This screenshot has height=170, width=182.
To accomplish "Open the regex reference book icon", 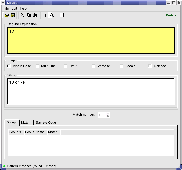I will 62,15.
